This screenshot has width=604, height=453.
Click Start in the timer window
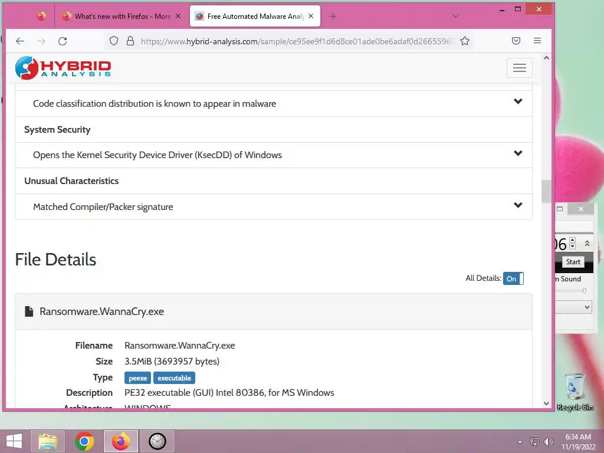[573, 262]
